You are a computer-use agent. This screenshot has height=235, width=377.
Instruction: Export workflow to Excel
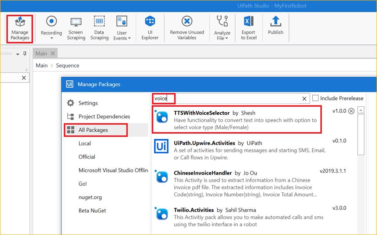pyautogui.click(x=249, y=29)
